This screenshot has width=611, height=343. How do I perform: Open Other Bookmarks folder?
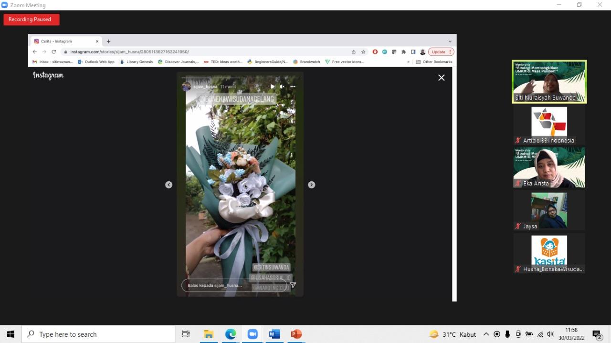[x=434, y=62]
